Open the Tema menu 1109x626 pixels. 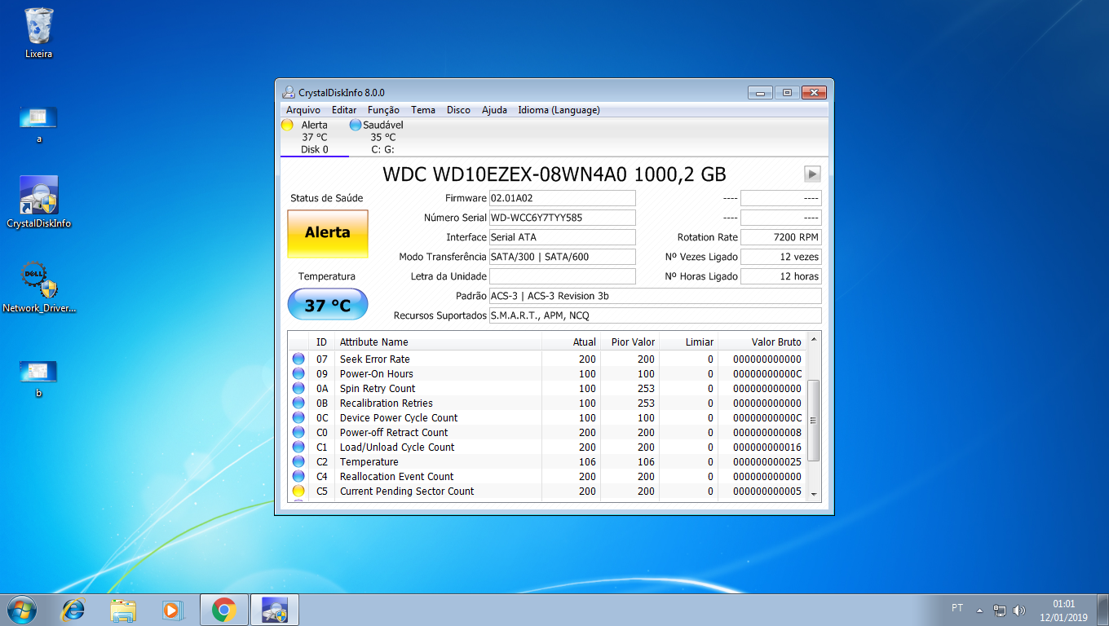(x=423, y=110)
